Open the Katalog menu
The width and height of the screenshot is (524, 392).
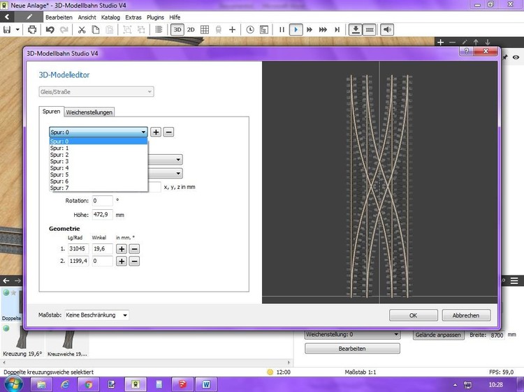110,17
